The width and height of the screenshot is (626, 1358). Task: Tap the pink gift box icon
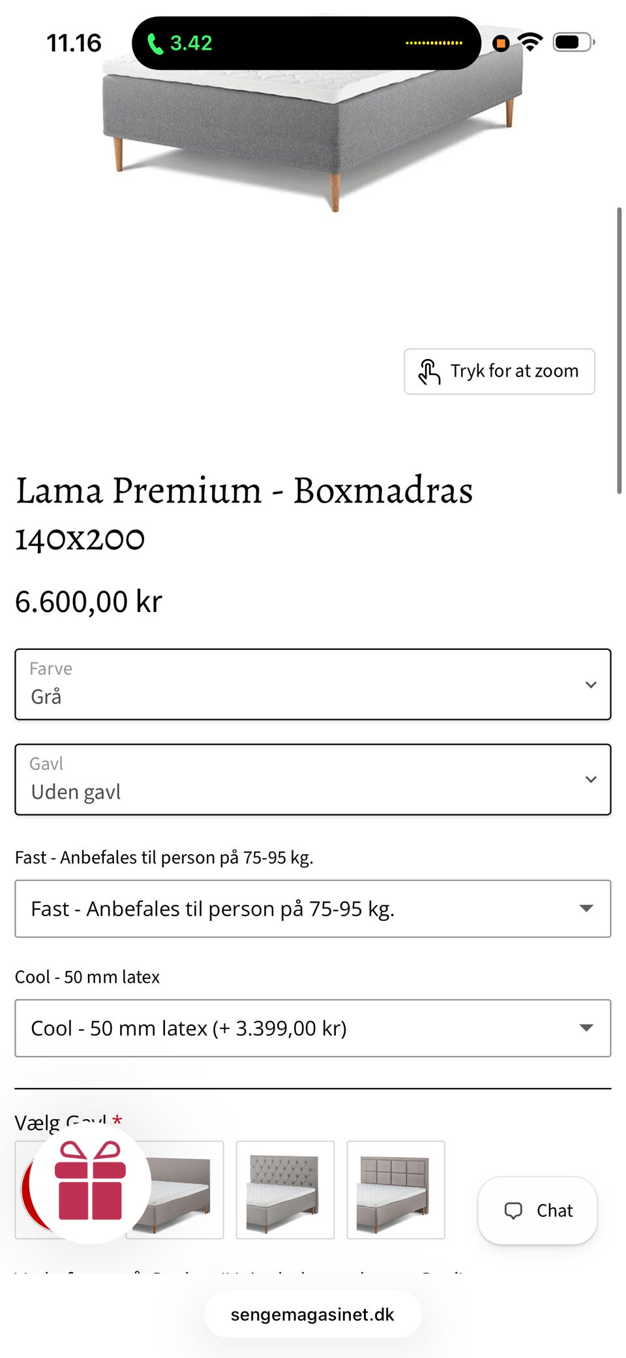click(x=90, y=1181)
